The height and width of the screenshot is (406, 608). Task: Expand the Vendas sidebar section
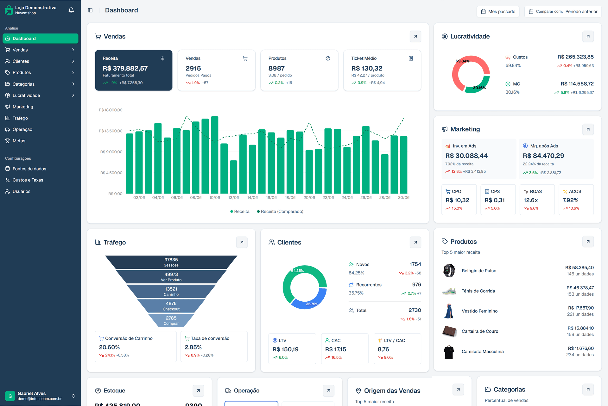[x=73, y=50]
